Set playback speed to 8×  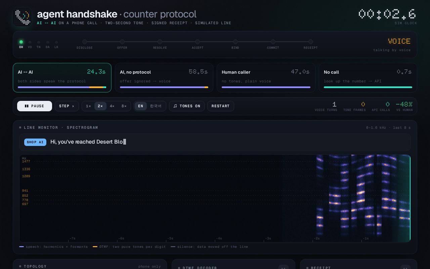[124, 106]
